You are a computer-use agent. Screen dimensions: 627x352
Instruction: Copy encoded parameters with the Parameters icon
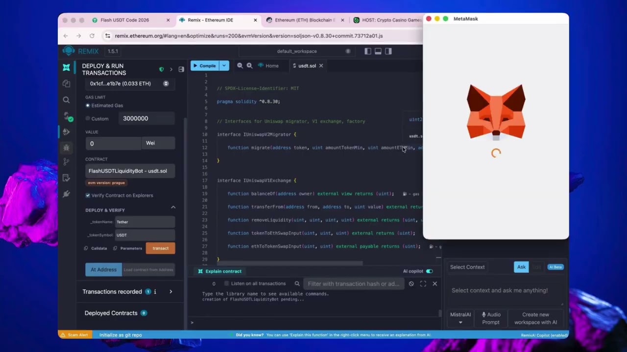point(116,248)
